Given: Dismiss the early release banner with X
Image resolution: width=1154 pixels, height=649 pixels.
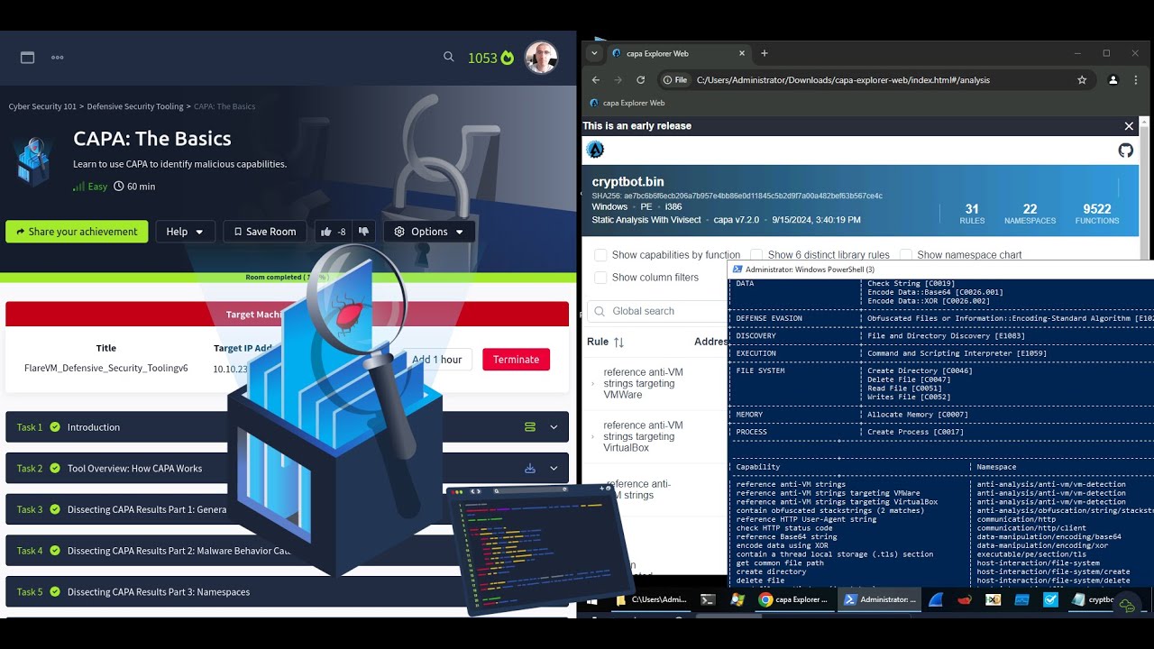Looking at the screenshot, I should [1129, 126].
